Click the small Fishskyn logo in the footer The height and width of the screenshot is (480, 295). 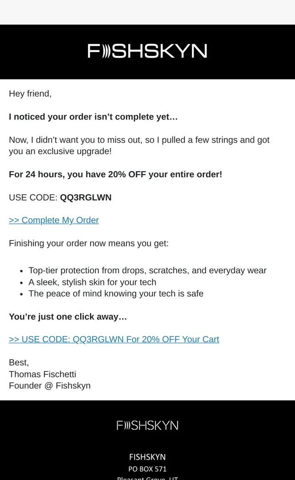click(x=147, y=426)
